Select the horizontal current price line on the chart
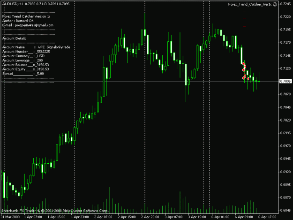 pyautogui.click(x=139, y=82)
